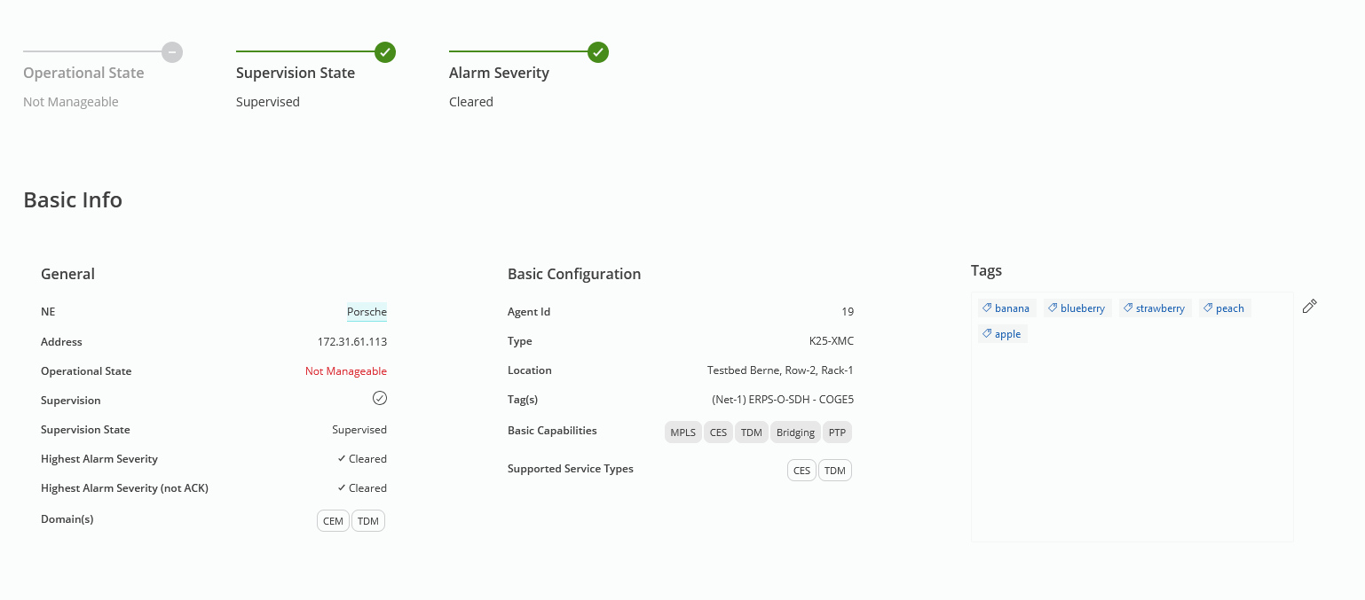Click the Operational State minus status icon
This screenshot has width=1365, height=600.
click(172, 52)
